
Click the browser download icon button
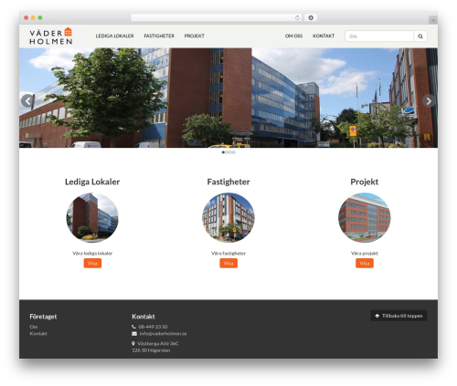pyautogui.click(x=311, y=17)
